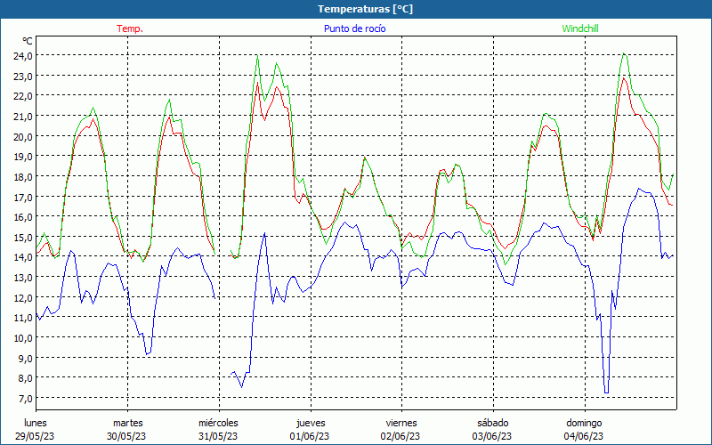Click the 24,0 y-axis value

pyautogui.click(x=23, y=56)
